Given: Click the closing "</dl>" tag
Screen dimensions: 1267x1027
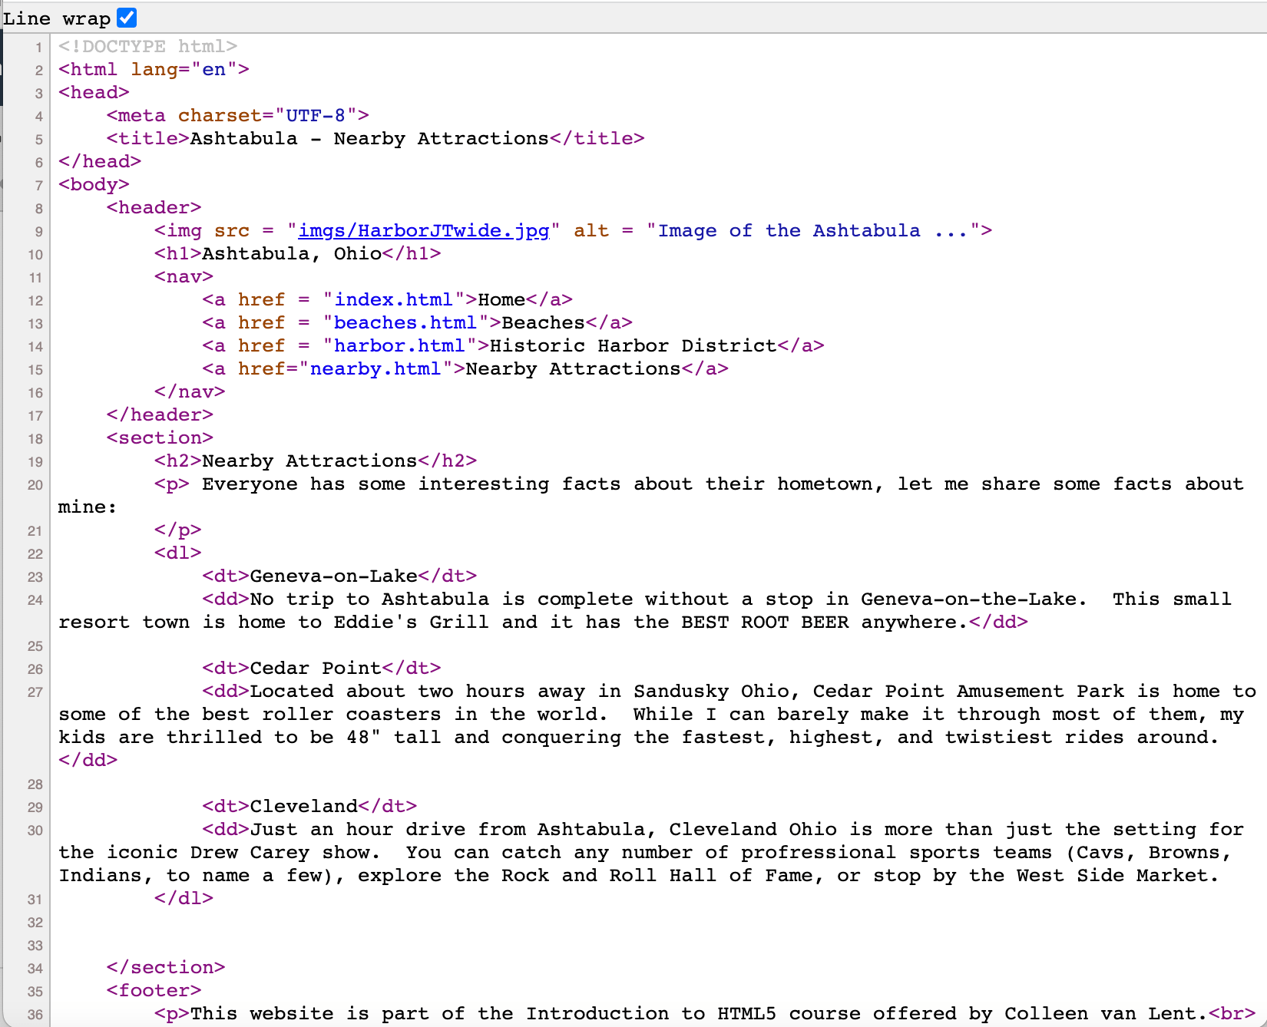Looking at the screenshot, I should point(184,898).
